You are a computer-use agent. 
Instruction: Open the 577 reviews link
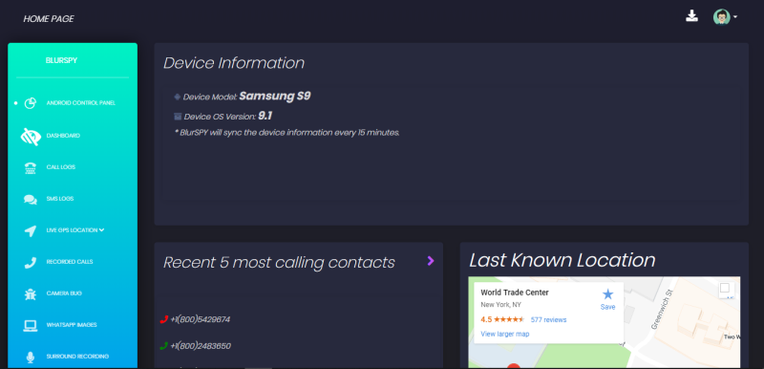(x=548, y=319)
